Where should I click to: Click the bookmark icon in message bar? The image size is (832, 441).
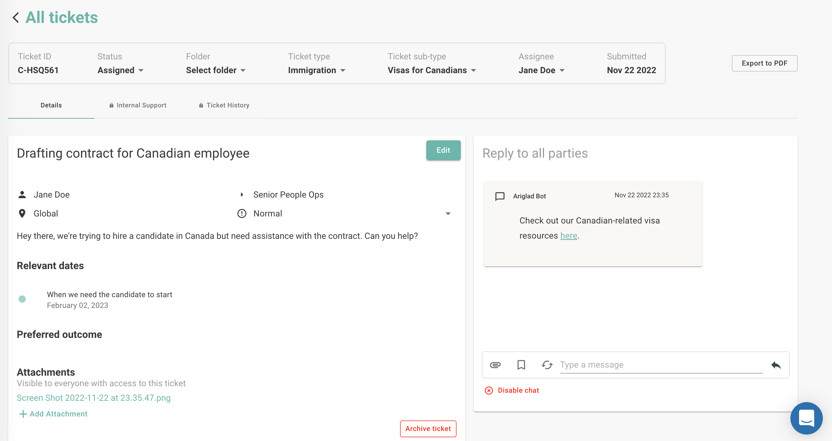[521, 365]
